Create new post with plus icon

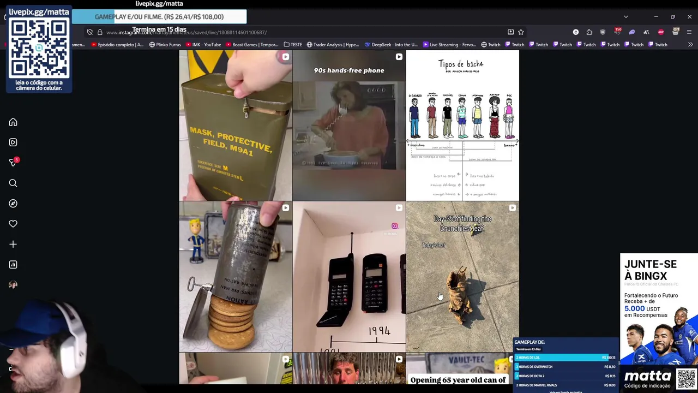point(13,245)
